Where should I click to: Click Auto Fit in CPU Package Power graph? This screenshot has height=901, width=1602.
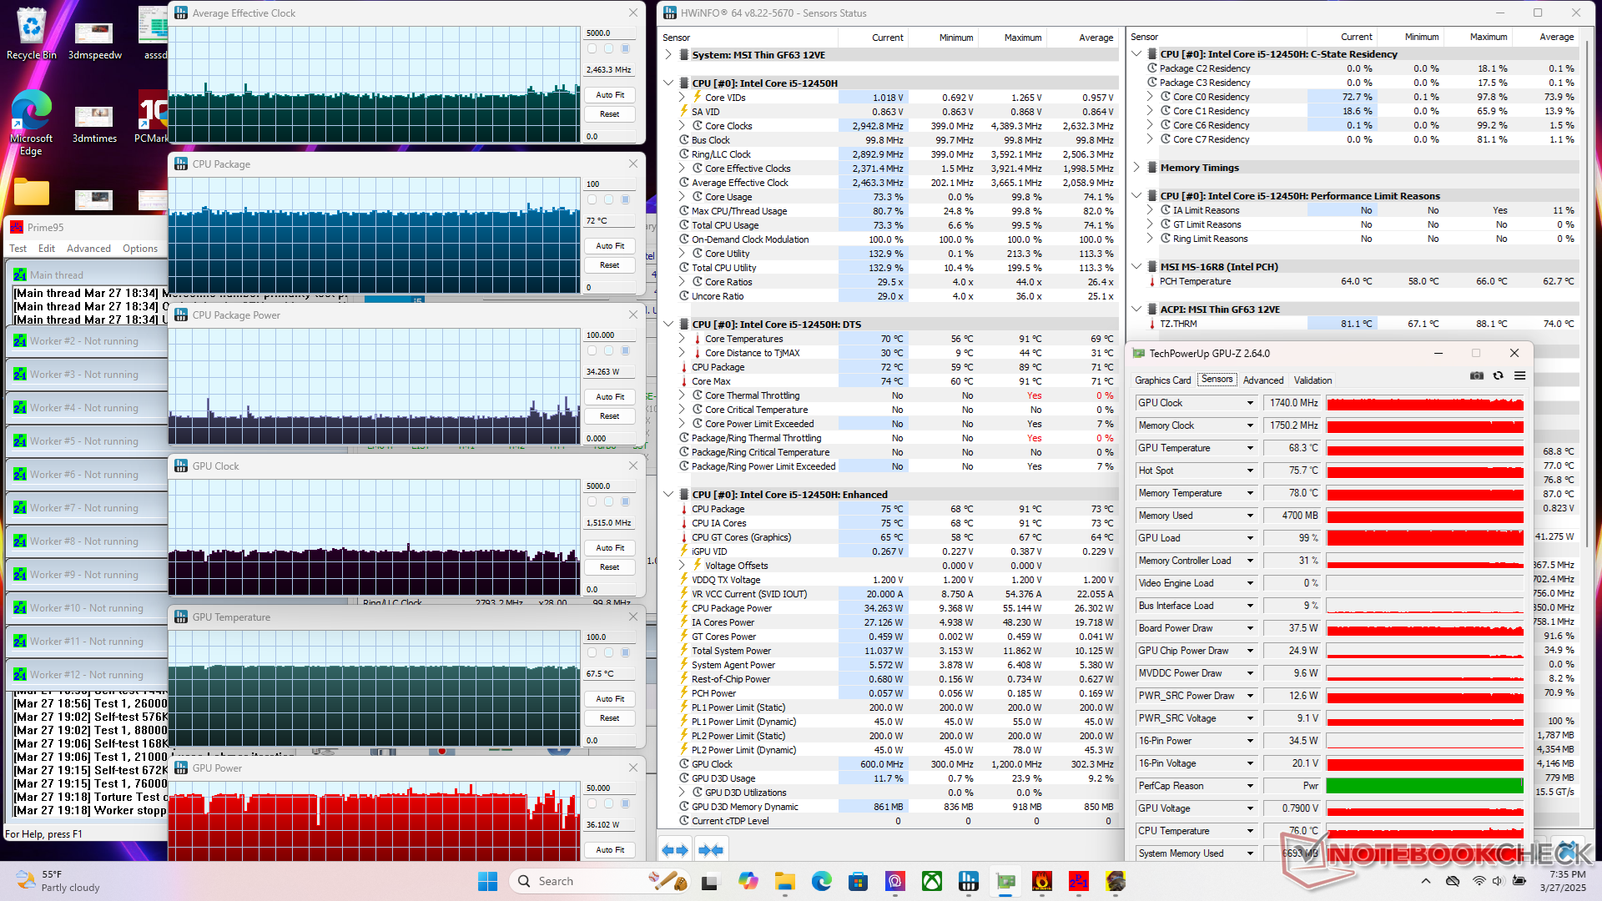[x=610, y=397]
